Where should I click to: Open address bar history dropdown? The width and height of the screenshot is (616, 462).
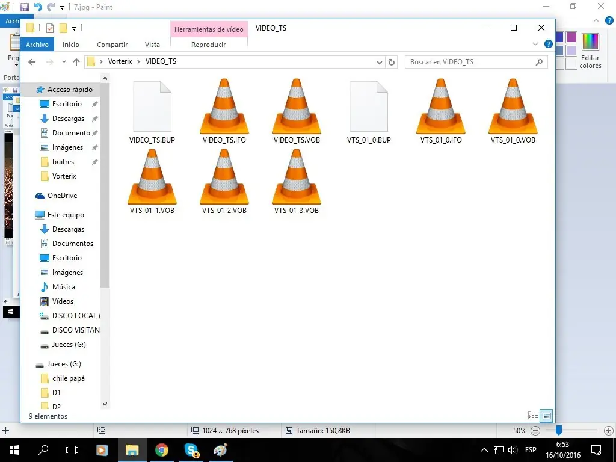(x=379, y=62)
